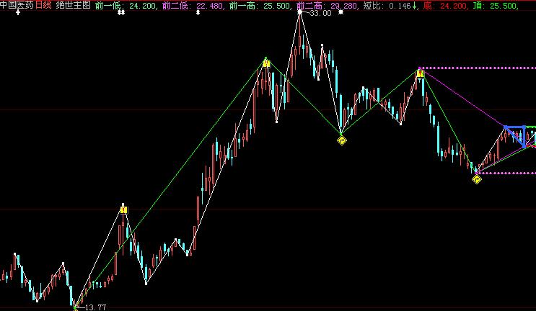
Task: Click the white star marker at the 33.00 peak
Action: 300,12
